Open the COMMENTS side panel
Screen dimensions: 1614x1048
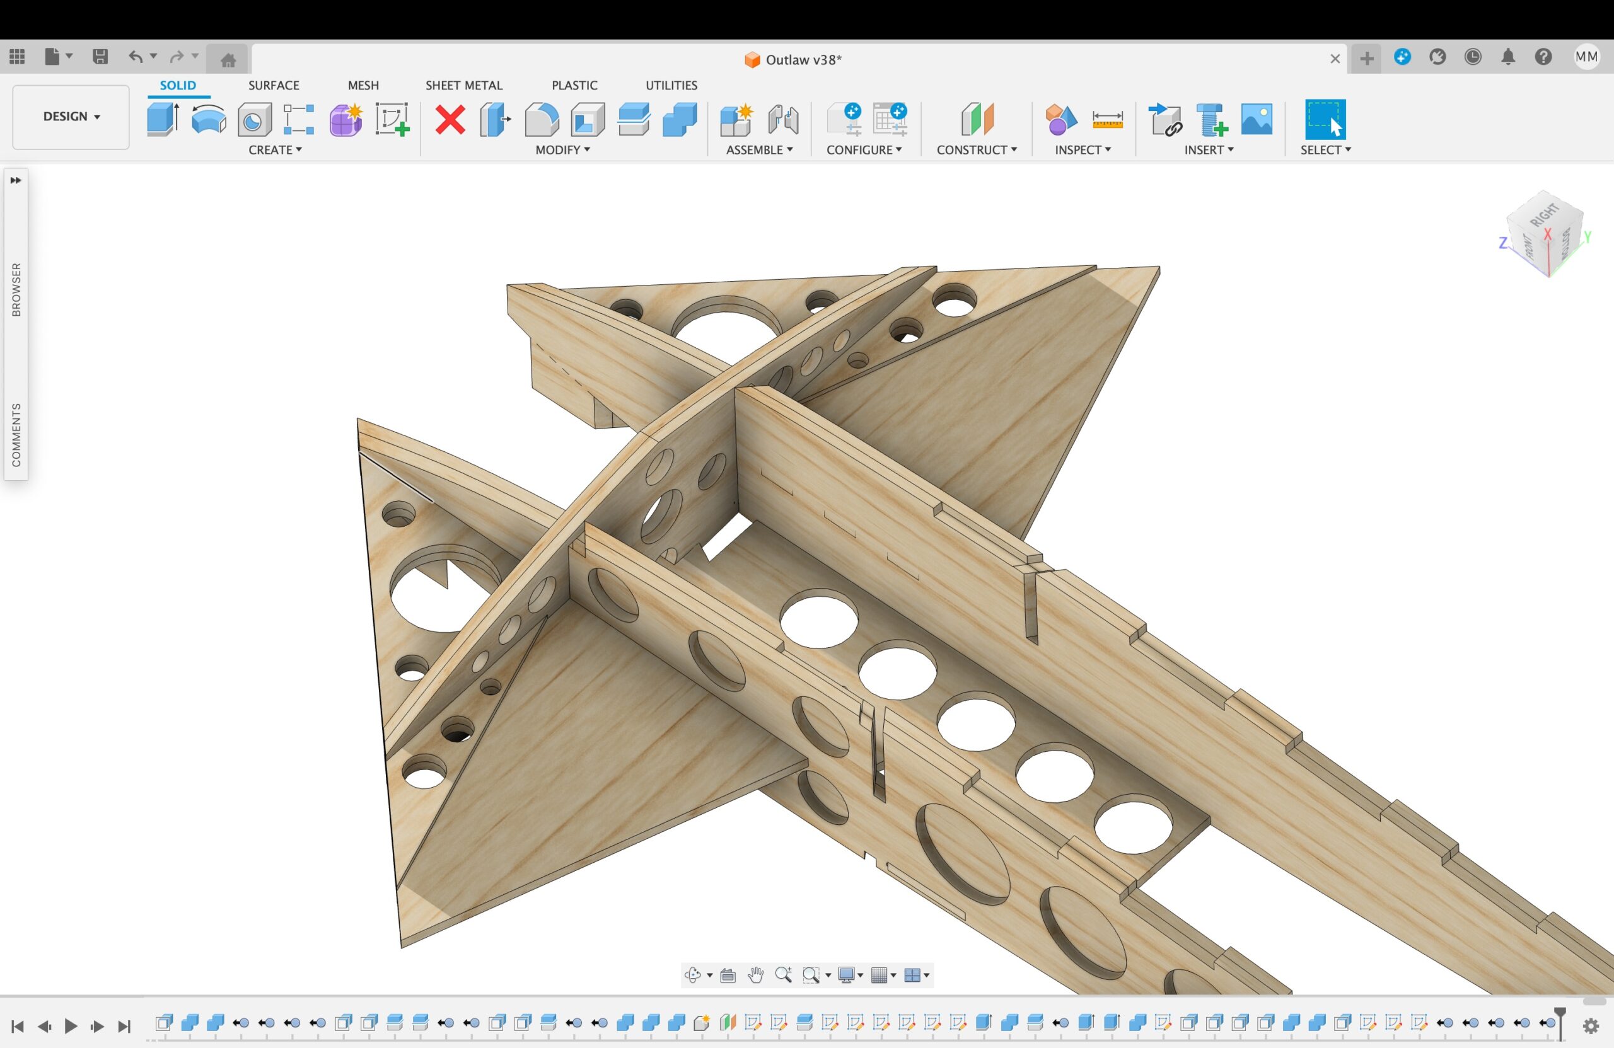click(x=16, y=435)
